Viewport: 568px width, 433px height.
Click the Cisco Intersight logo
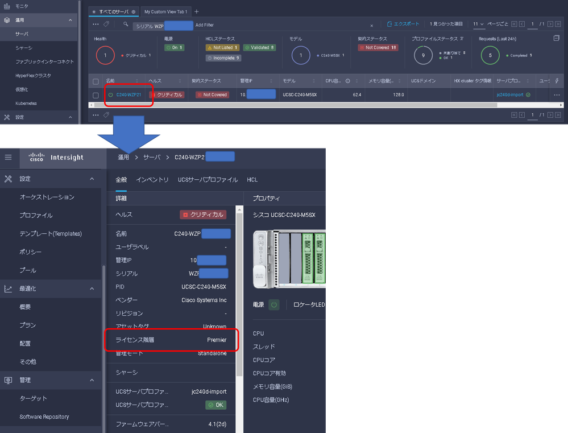point(56,157)
